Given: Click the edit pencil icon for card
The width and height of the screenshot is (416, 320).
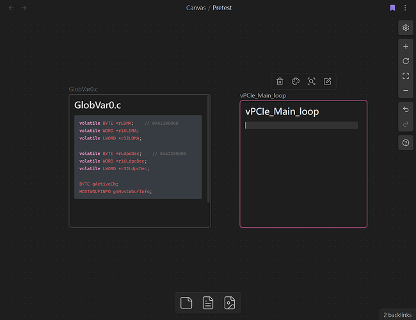Looking at the screenshot, I should pos(328,81).
